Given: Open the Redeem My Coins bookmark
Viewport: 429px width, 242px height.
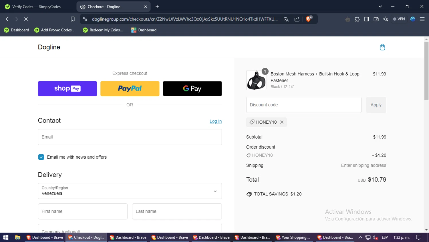Looking at the screenshot, I should click(103, 30).
